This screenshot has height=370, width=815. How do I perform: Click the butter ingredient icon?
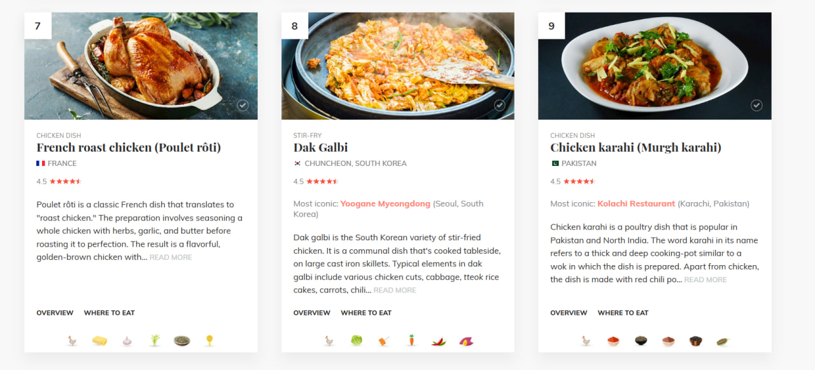tap(99, 341)
